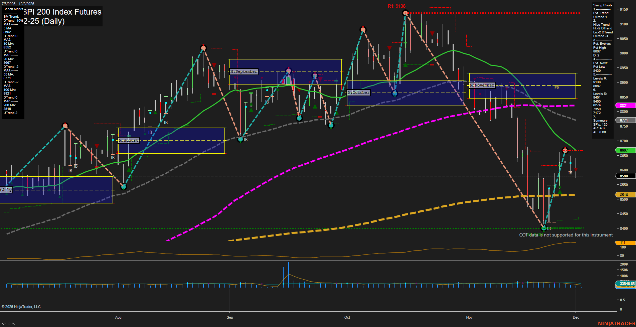Viewport: 636px width, 327px height.
Task: Select the gray 8771 price marker on axis
Action: 624,120
